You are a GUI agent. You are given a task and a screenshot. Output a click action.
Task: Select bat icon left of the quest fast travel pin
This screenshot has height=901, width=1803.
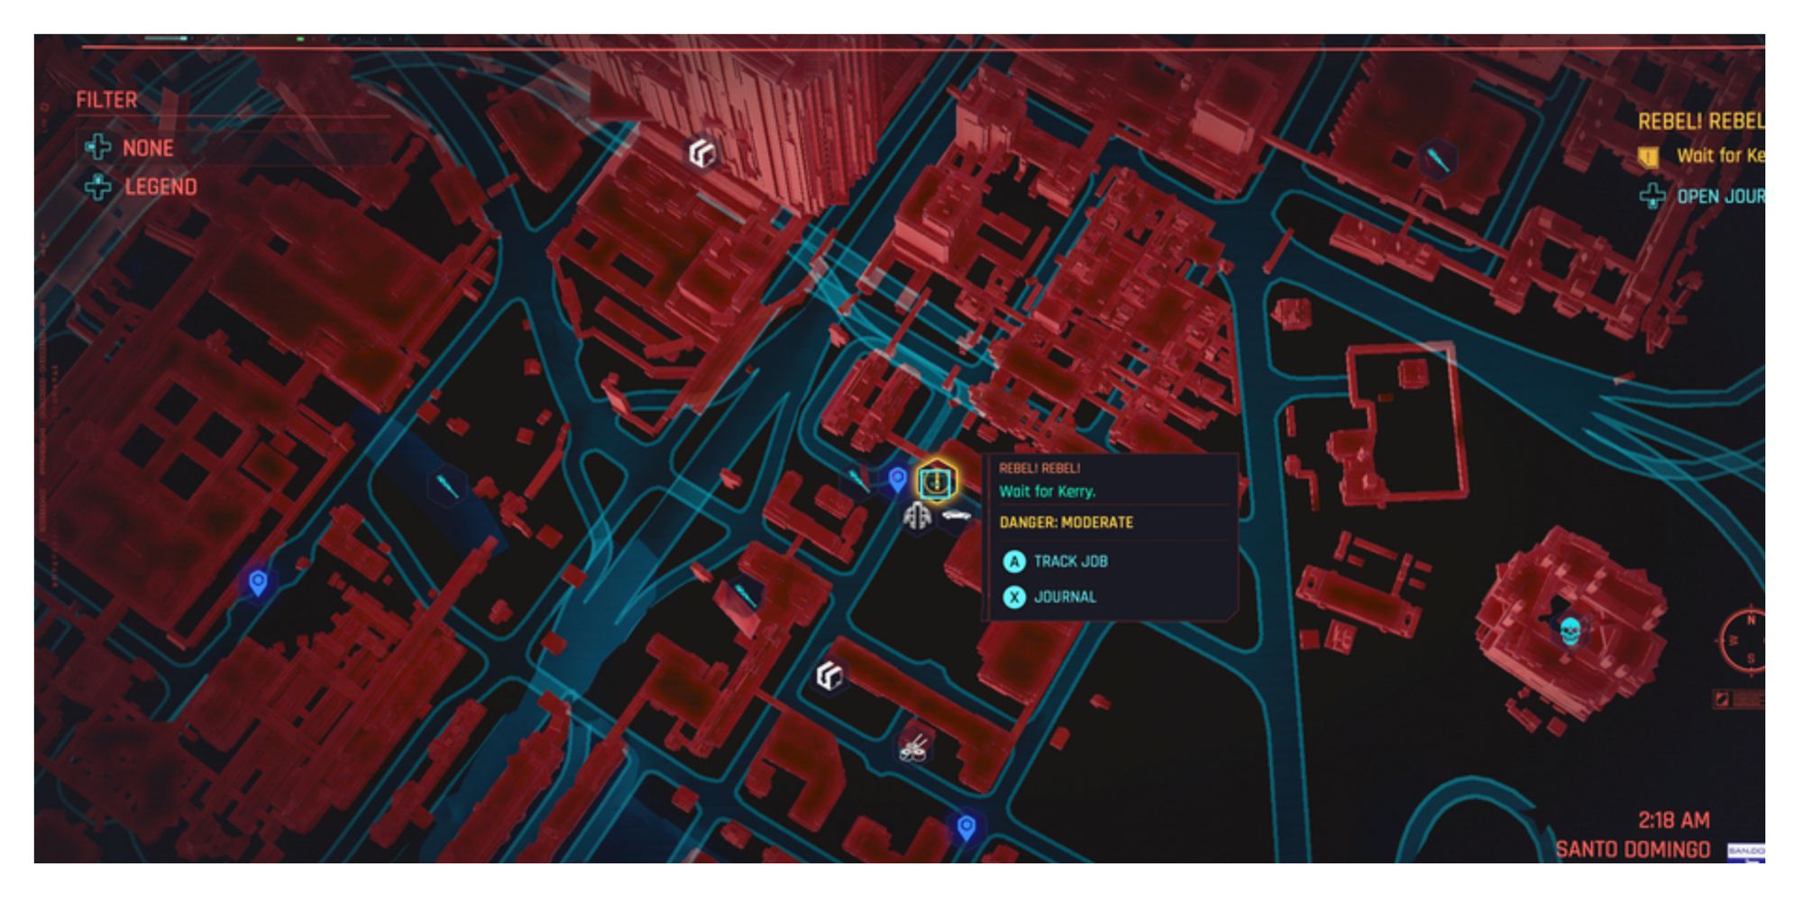(857, 479)
